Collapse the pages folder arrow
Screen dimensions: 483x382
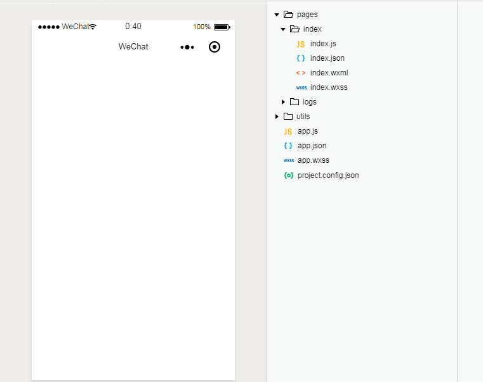coord(277,15)
